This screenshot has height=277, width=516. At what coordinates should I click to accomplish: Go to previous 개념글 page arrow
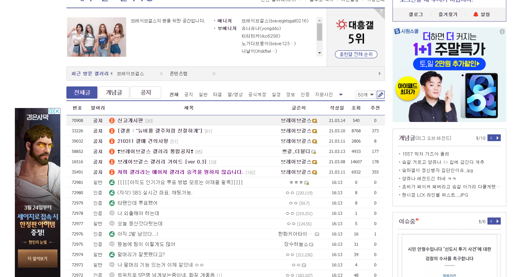pos(491,138)
